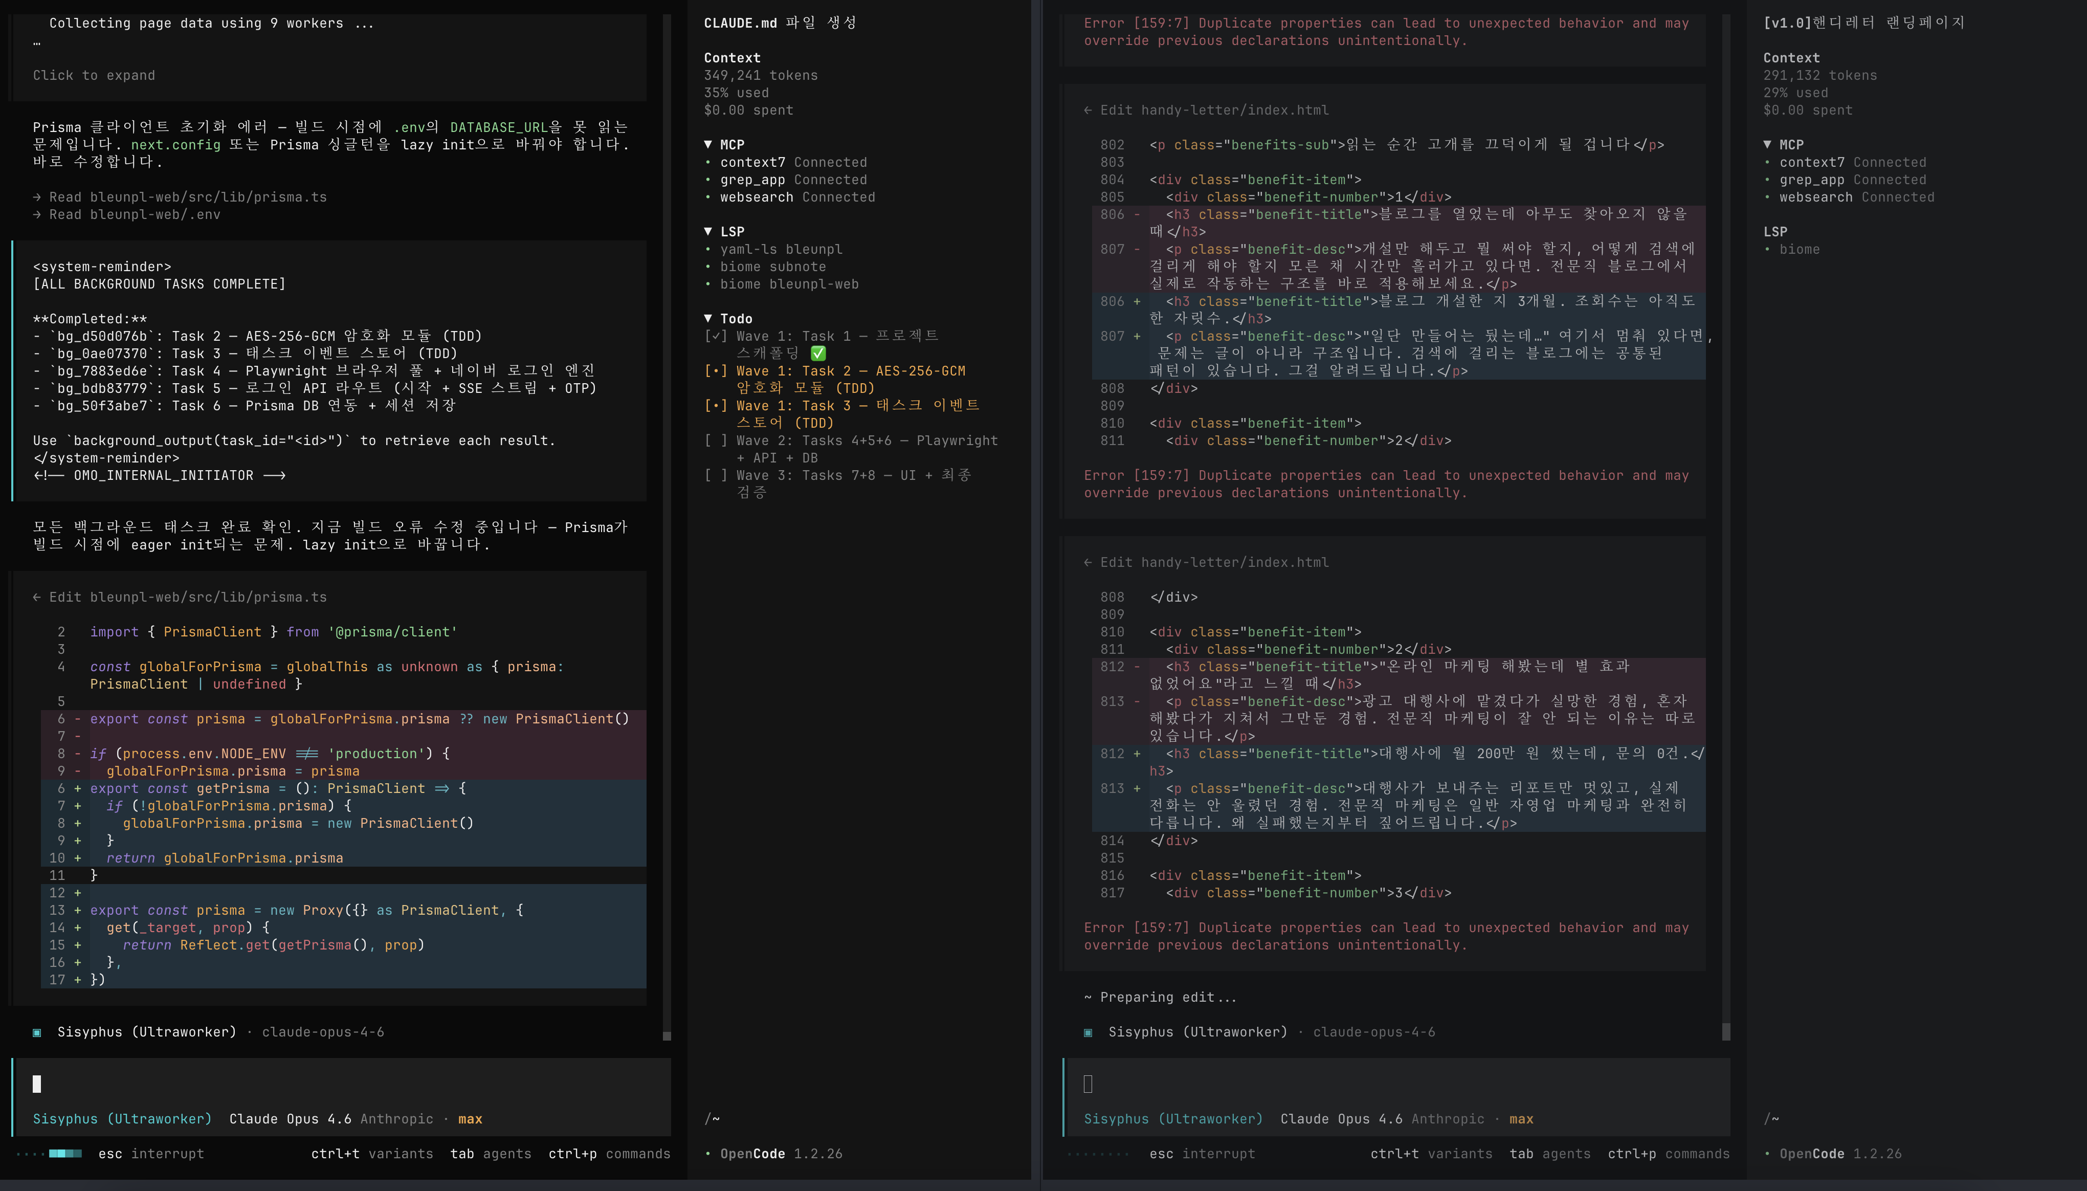2087x1191 pixels.
Task: Click the 'max' variant label in left prompt
Action: click(x=470, y=1119)
